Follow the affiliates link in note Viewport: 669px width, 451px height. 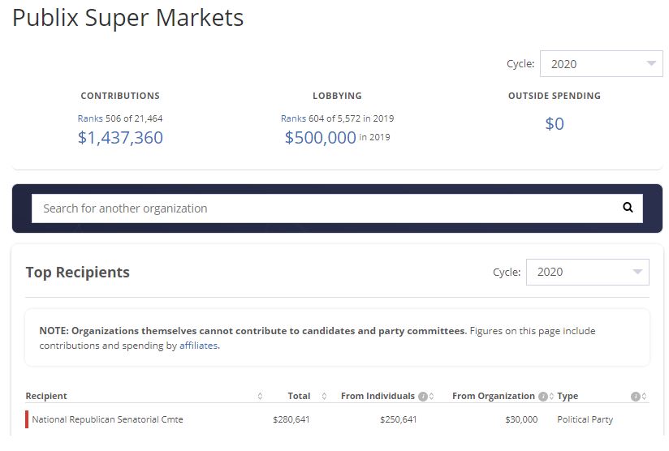(x=199, y=346)
